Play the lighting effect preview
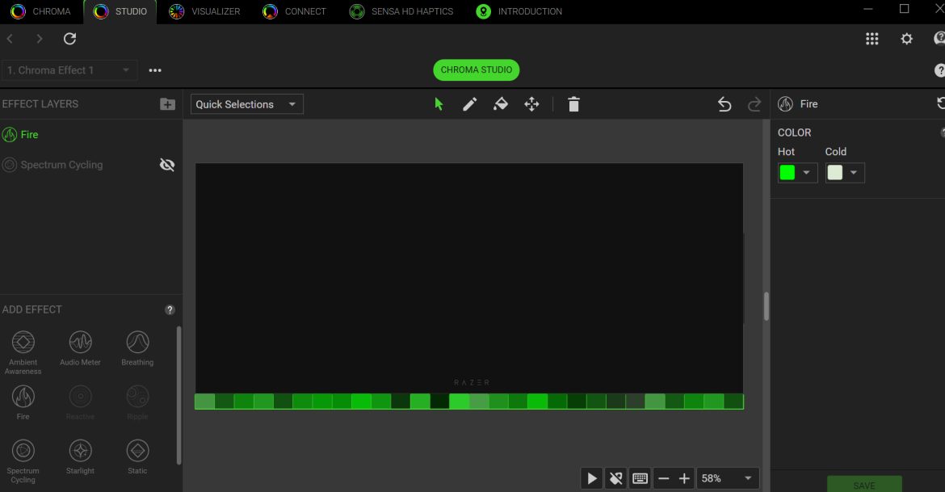The height and width of the screenshot is (492, 945). pyautogui.click(x=592, y=478)
